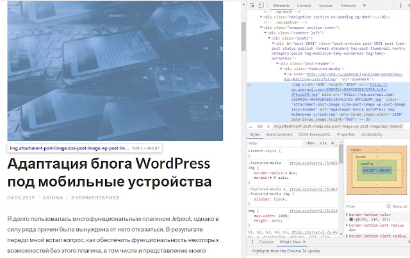This screenshot has width=410, height=258.
Task: Open the Network tab
Action: [x=348, y=6]
